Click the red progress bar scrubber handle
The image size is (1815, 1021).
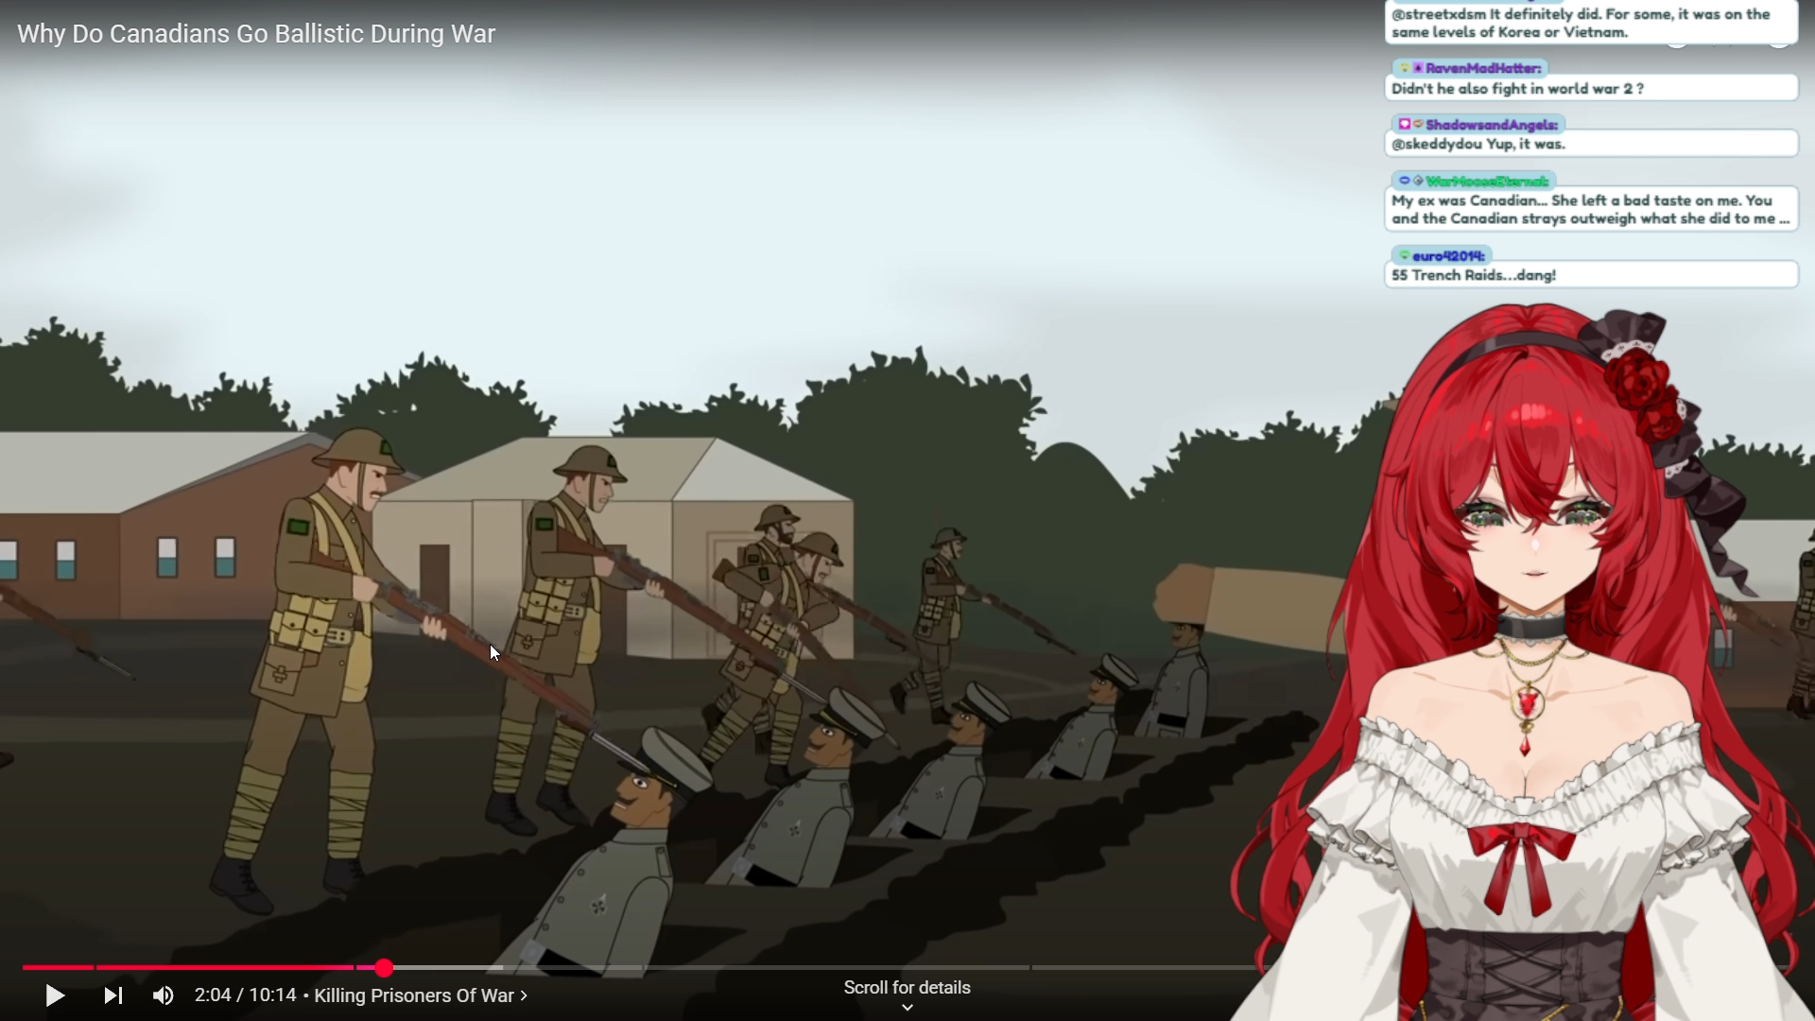(384, 967)
